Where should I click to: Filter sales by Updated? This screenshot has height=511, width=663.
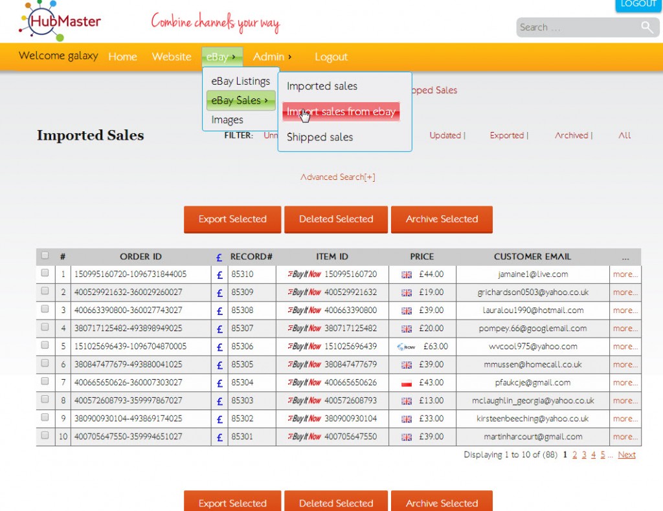coord(445,136)
